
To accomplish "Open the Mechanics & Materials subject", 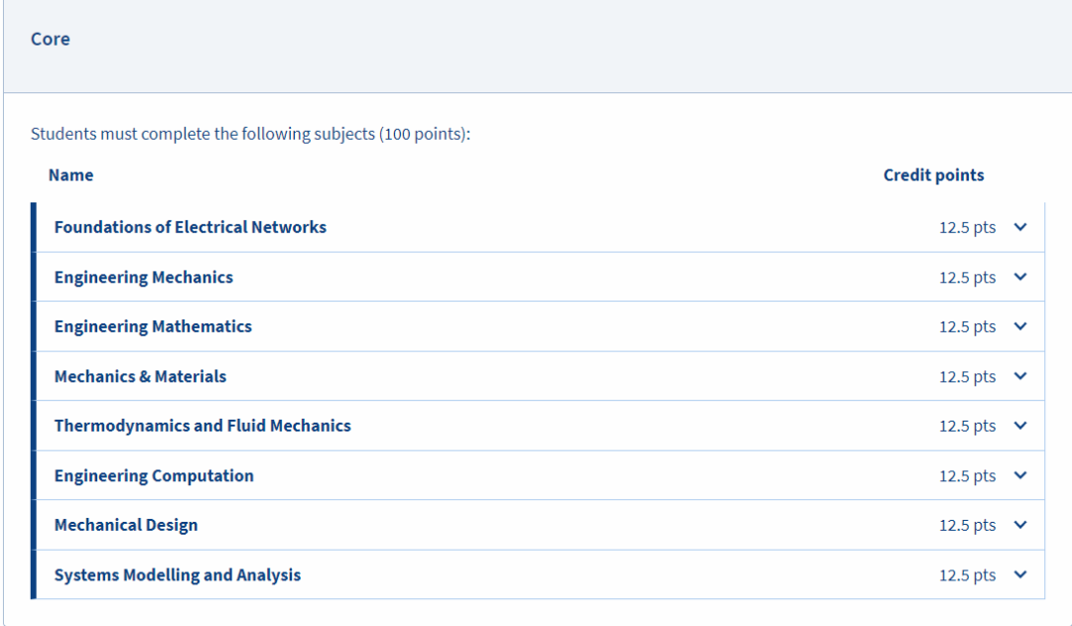I will coord(140,377).
